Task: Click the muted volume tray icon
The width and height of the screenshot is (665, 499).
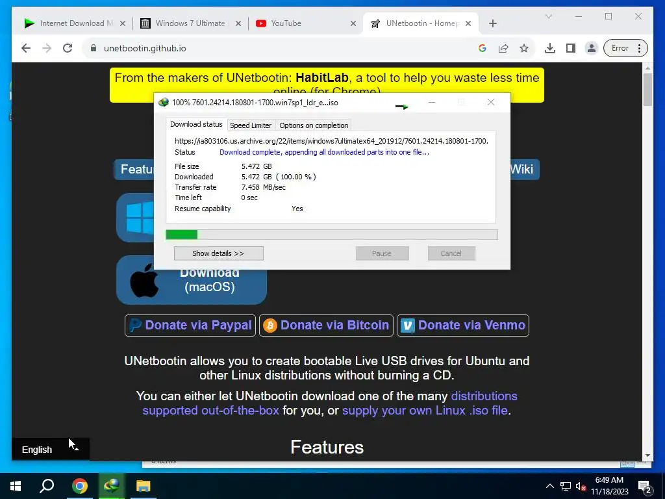Action: (x=581, y=486)
